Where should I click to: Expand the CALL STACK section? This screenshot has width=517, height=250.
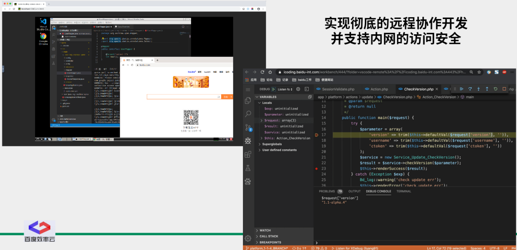pyautogui.click(x=284, y=236)
